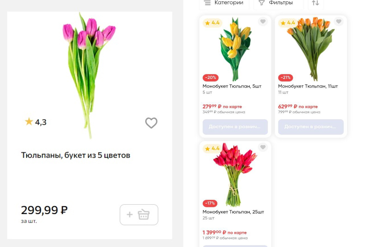
Task: Favorite the red 25шт tulip bouquet
Action: click(263, 147)
